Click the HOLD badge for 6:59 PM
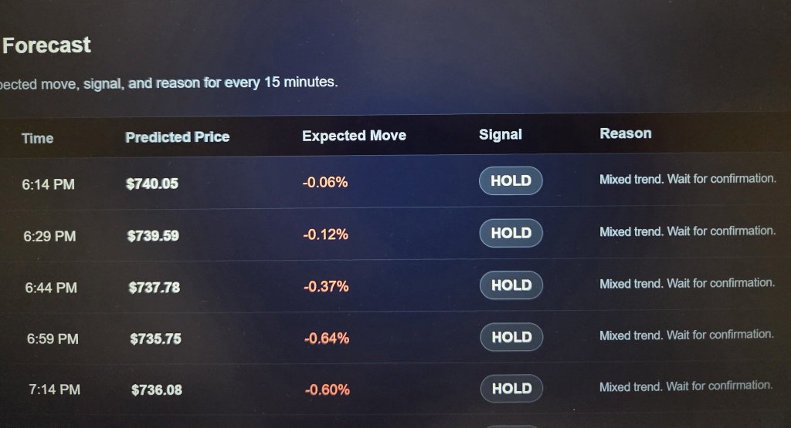Image resolution: width=791 pixels, height=428 pixels. (511, 337)
